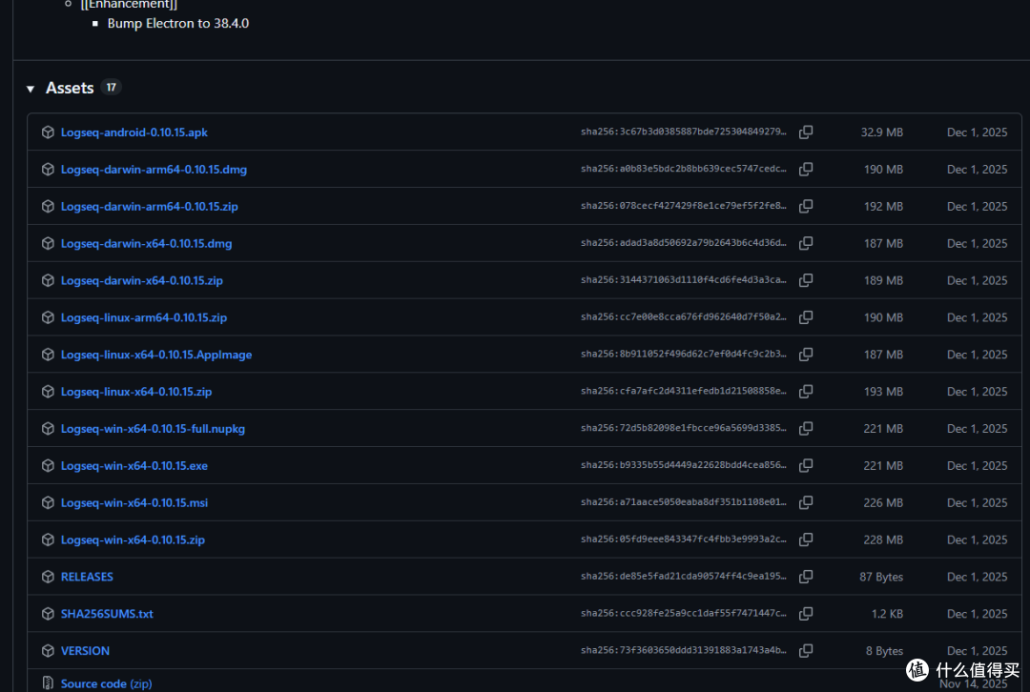Click the package icon beside SHA256SUMS.txt
Image resolution: width=1030 pixels, height=692 pixels.
pyautogui.click(x=48, y=614)
